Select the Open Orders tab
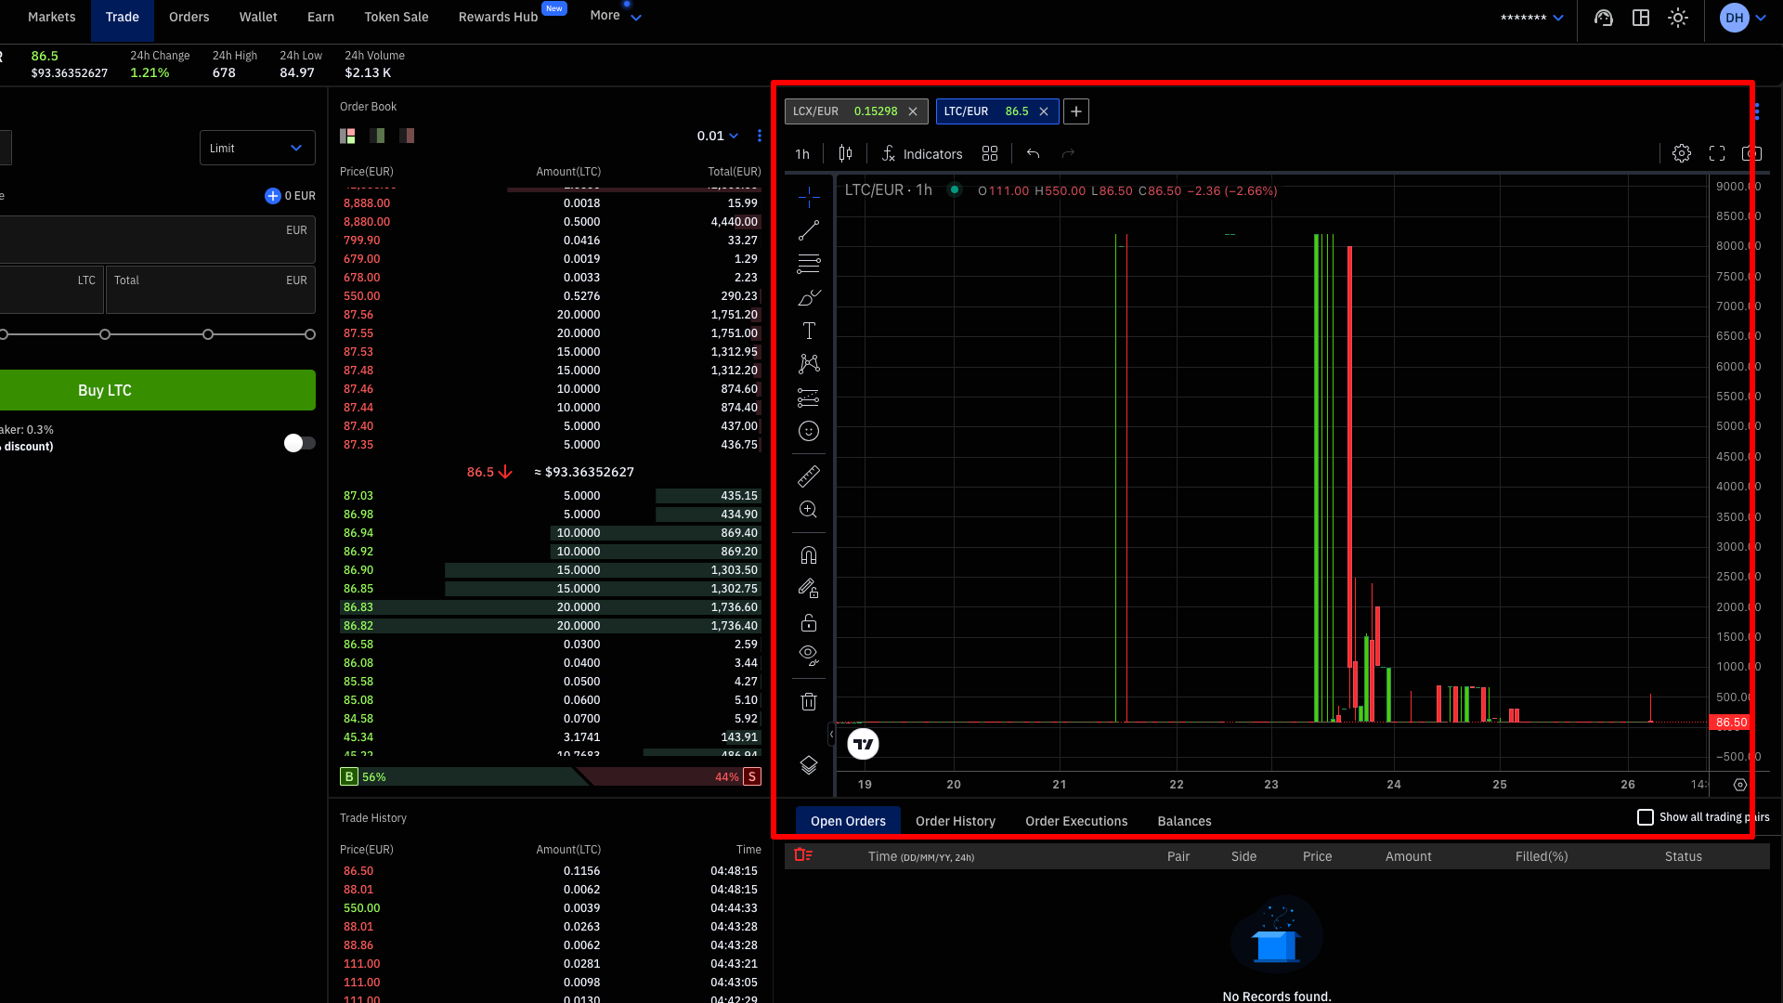This screenshot has height=1003, width=1783. pyautogui.click(x=848, y=821)
